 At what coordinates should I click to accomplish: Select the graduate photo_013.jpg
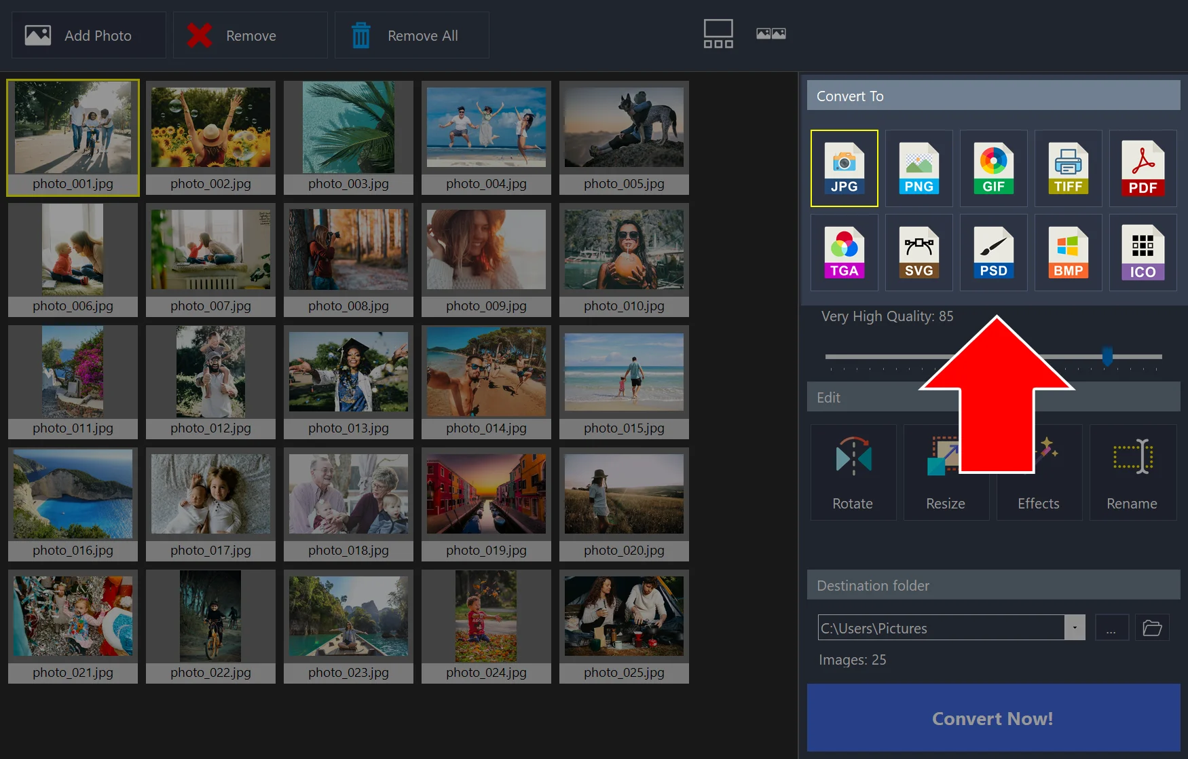(x=348, y=382)
